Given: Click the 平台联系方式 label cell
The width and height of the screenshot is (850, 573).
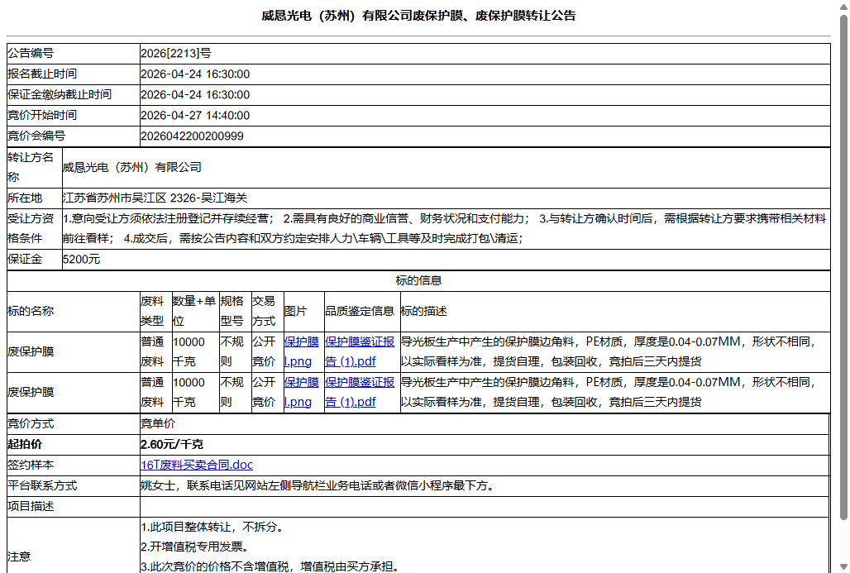Looking at the screenshot, I should tap(74, 485).
